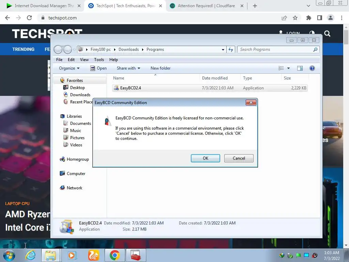Click OK in EasyBCD Community Edition dialog
The image size is (349, 262).
click(x=205, y=158)
